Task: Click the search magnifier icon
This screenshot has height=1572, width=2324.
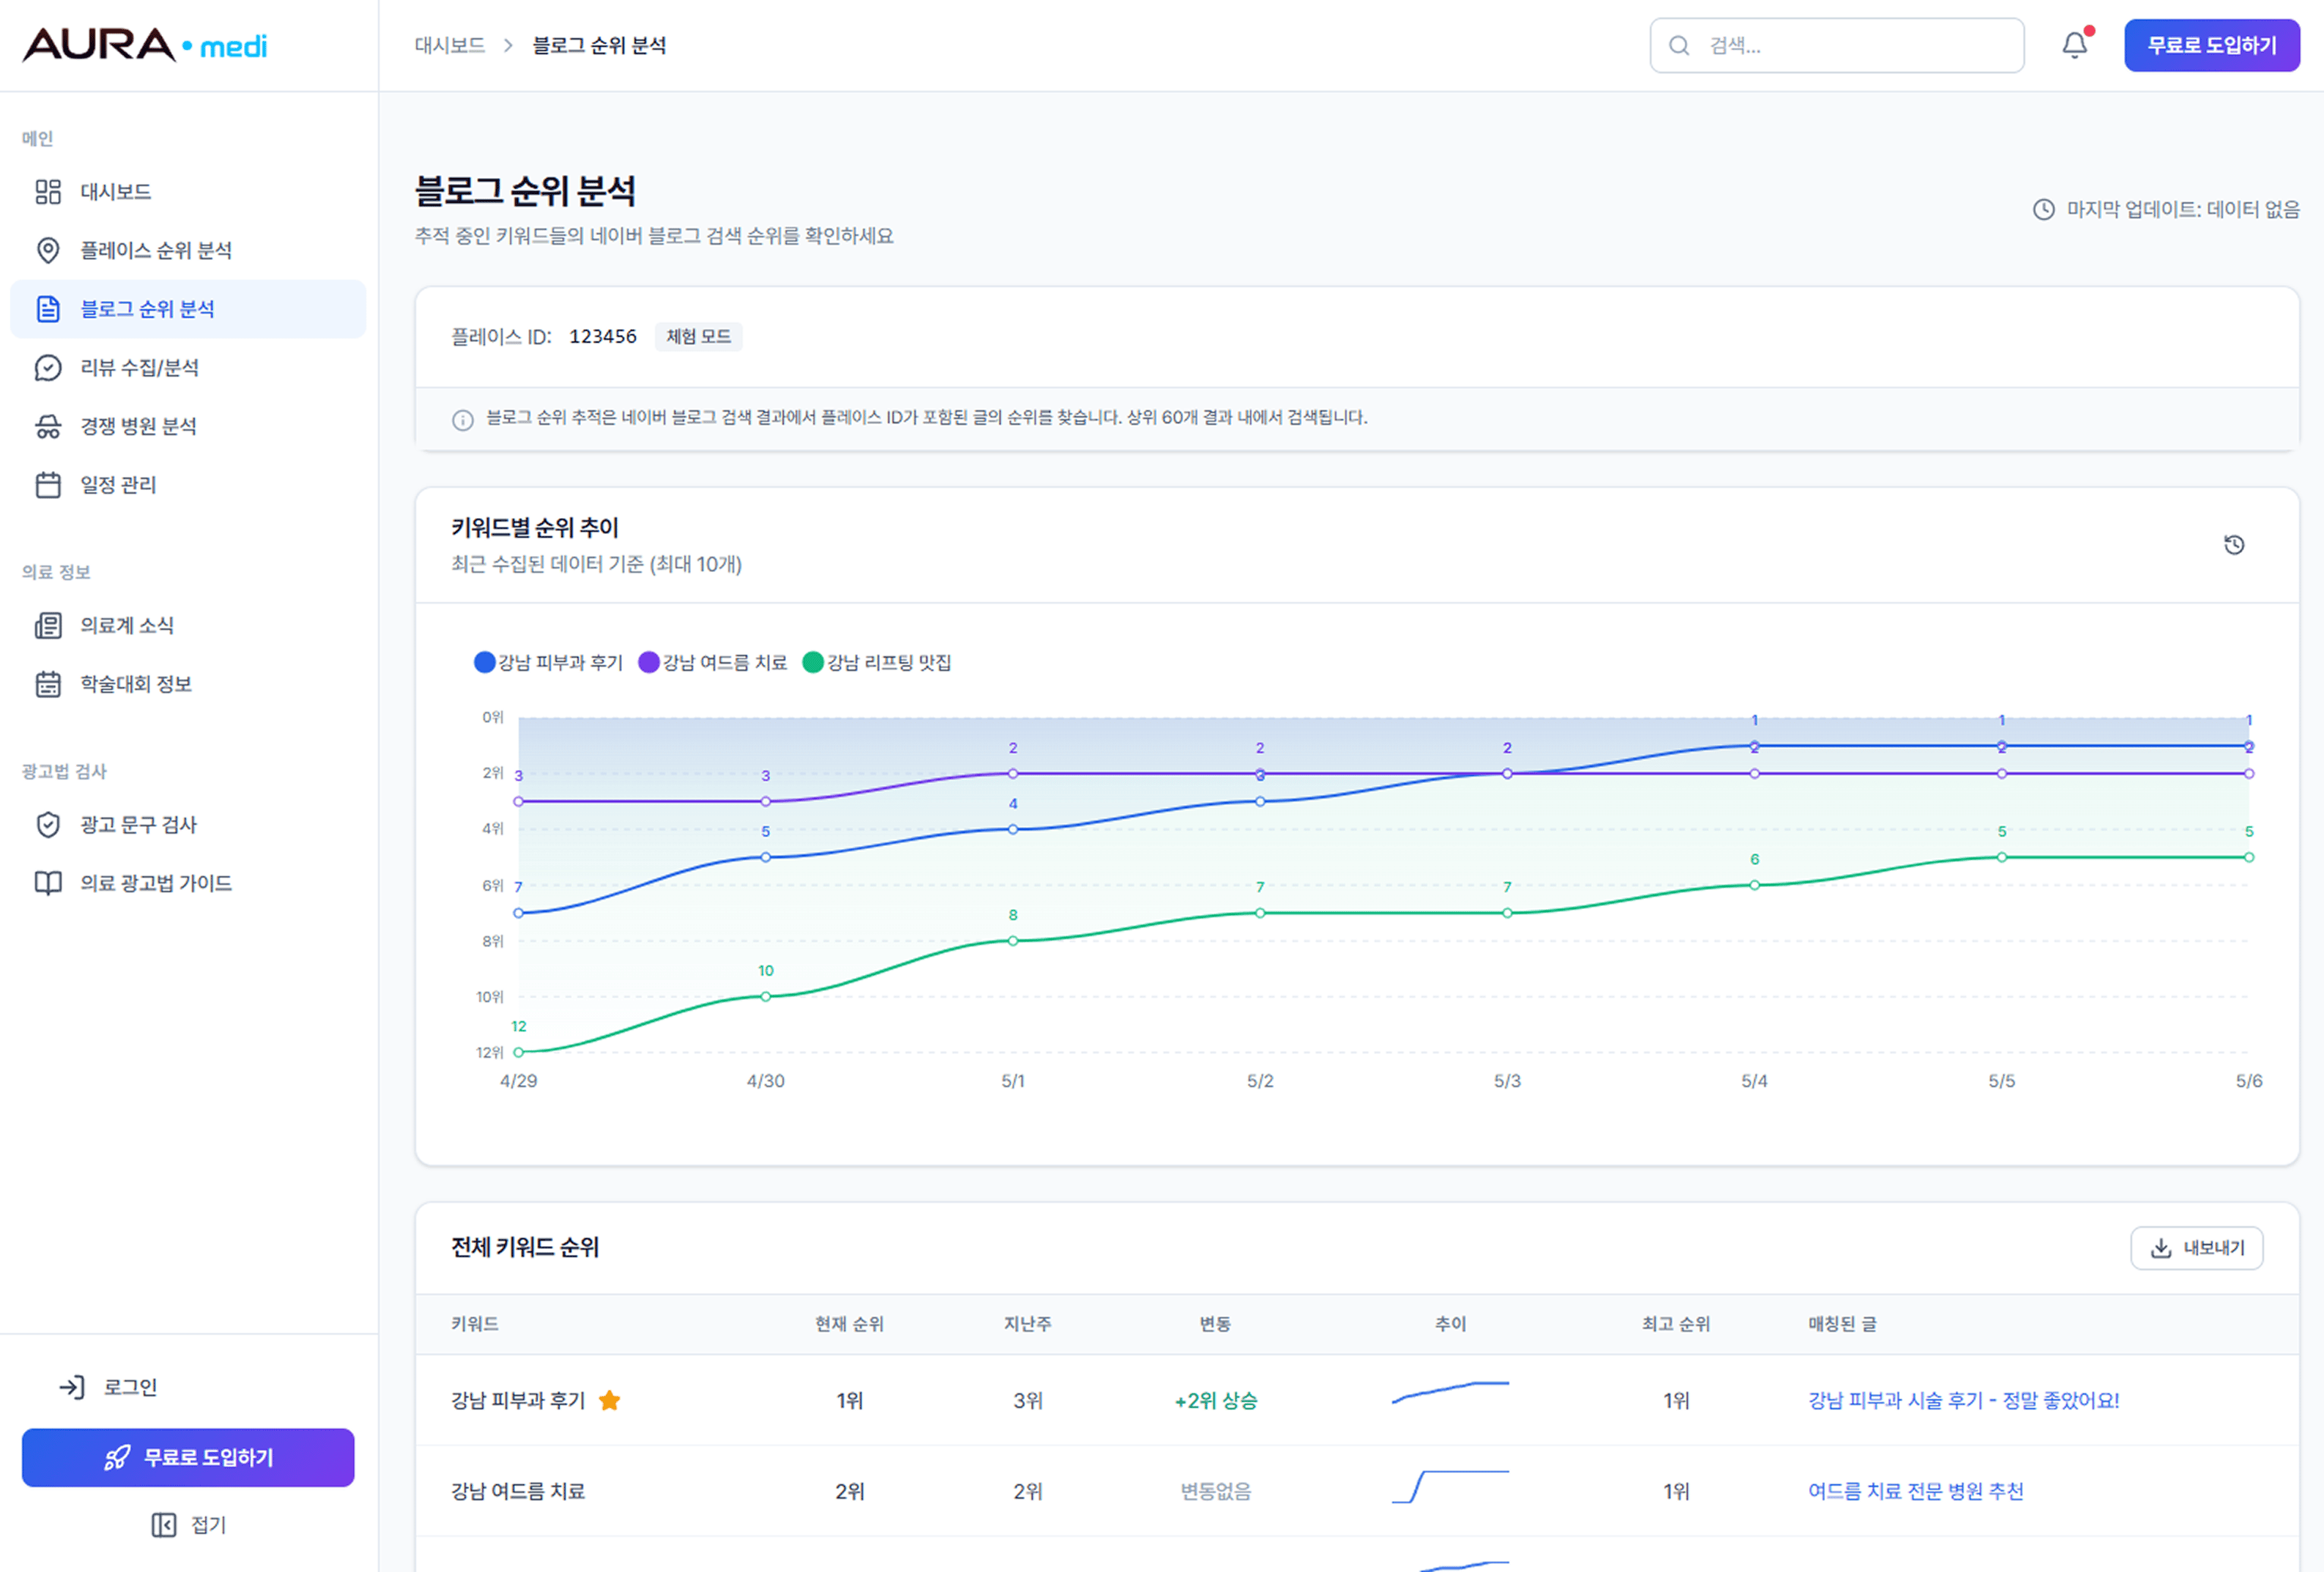Action: (1679, 45)
